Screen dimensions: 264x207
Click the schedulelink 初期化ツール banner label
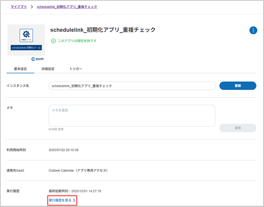(x=26, y=47)
